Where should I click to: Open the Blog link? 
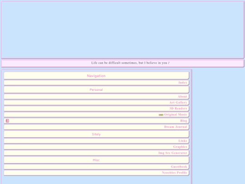pos(184,121)
